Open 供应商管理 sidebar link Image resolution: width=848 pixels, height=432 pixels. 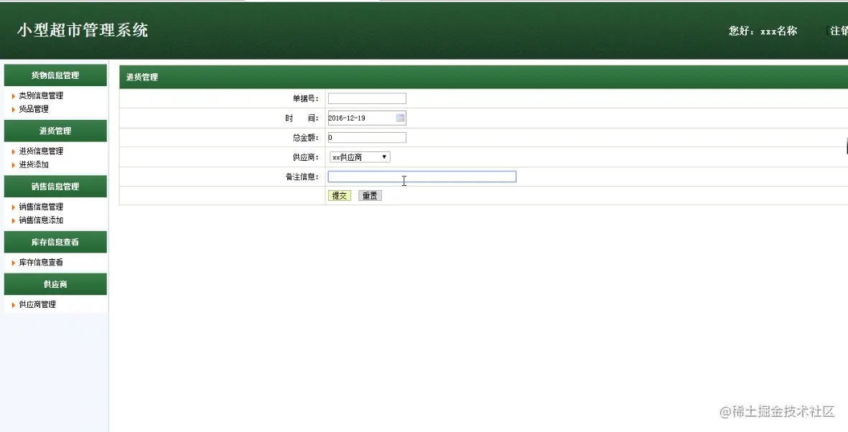37,305
